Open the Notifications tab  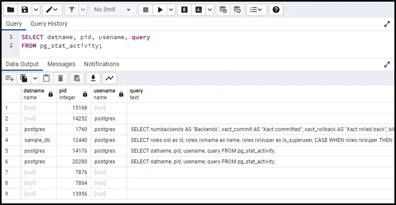click(102, 64)
